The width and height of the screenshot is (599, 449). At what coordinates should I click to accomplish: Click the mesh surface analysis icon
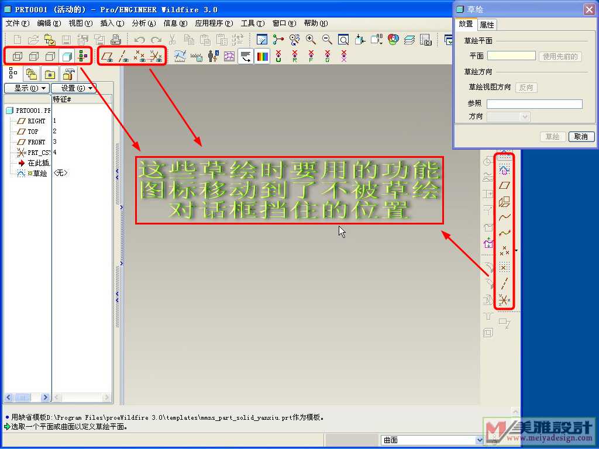(229, 57)
